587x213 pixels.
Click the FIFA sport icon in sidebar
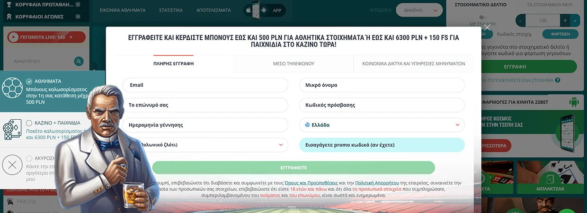click(x=10, y=202)
